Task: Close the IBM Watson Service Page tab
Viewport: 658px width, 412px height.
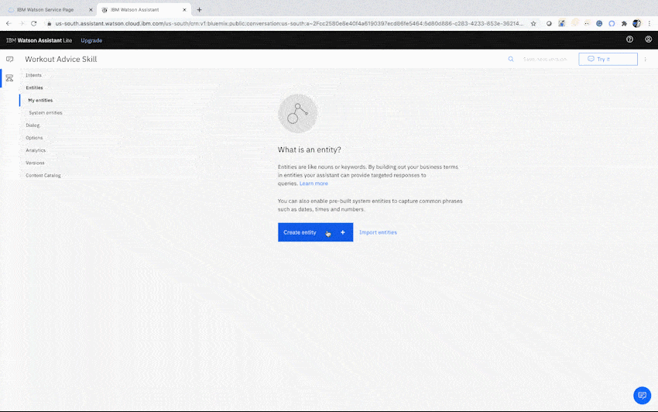Action: [91, 9]
